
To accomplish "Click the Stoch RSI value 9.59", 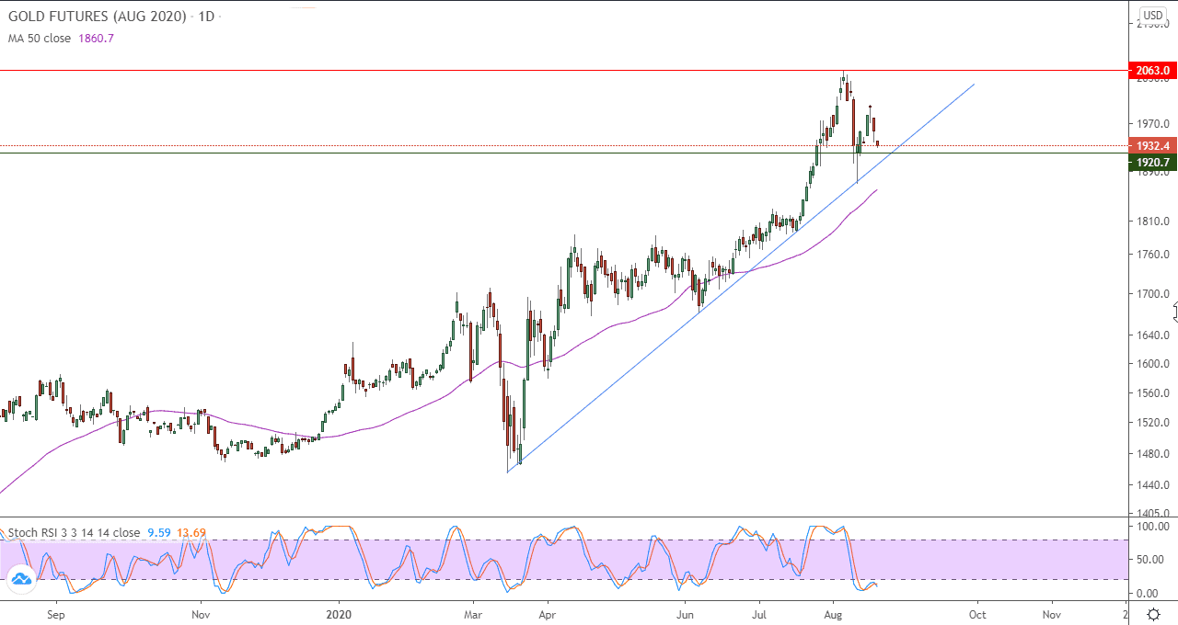I will point(159,532).
